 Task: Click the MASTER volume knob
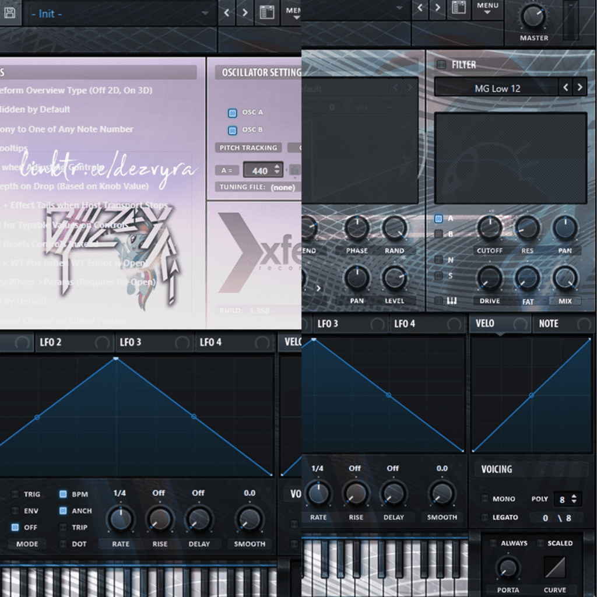pyautogui.click(x=533, y=16)
